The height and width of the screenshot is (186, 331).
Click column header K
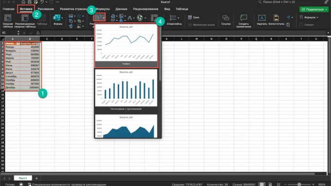[x=167, y=39]
